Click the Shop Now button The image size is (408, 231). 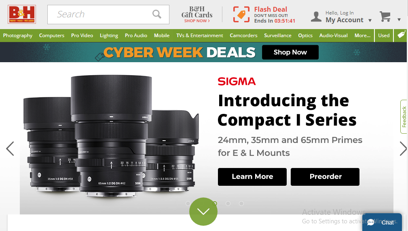point(290,52)
